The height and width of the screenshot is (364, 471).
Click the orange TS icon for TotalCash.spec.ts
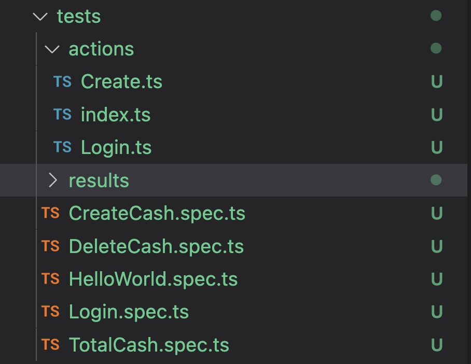(x=50, y=345)
